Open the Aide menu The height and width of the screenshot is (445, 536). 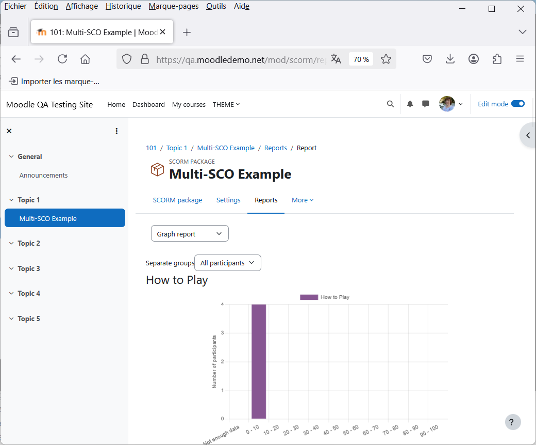coord(242,6)
